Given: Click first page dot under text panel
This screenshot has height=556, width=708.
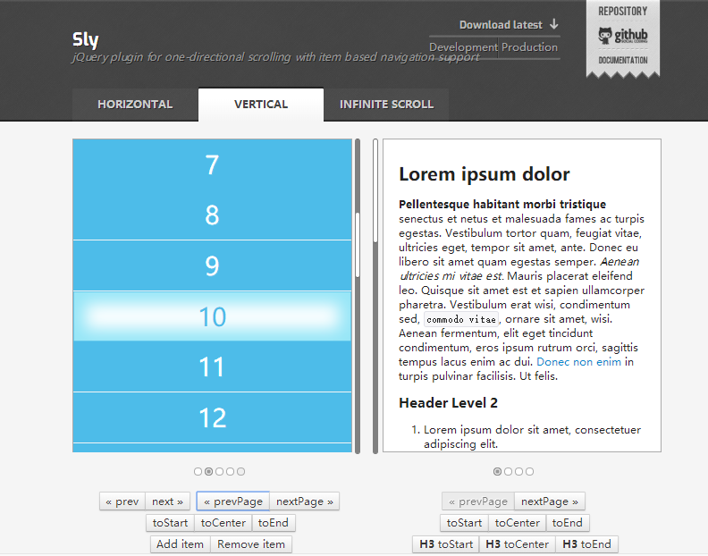Looking at the screenshot, I should [497, 472].
